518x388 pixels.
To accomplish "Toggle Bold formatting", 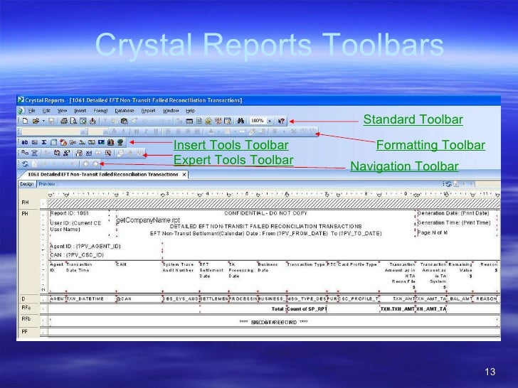I will 137,131.
